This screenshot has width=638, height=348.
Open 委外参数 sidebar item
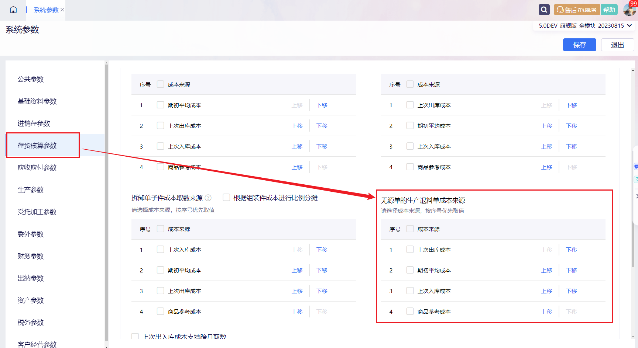(31, 234)
